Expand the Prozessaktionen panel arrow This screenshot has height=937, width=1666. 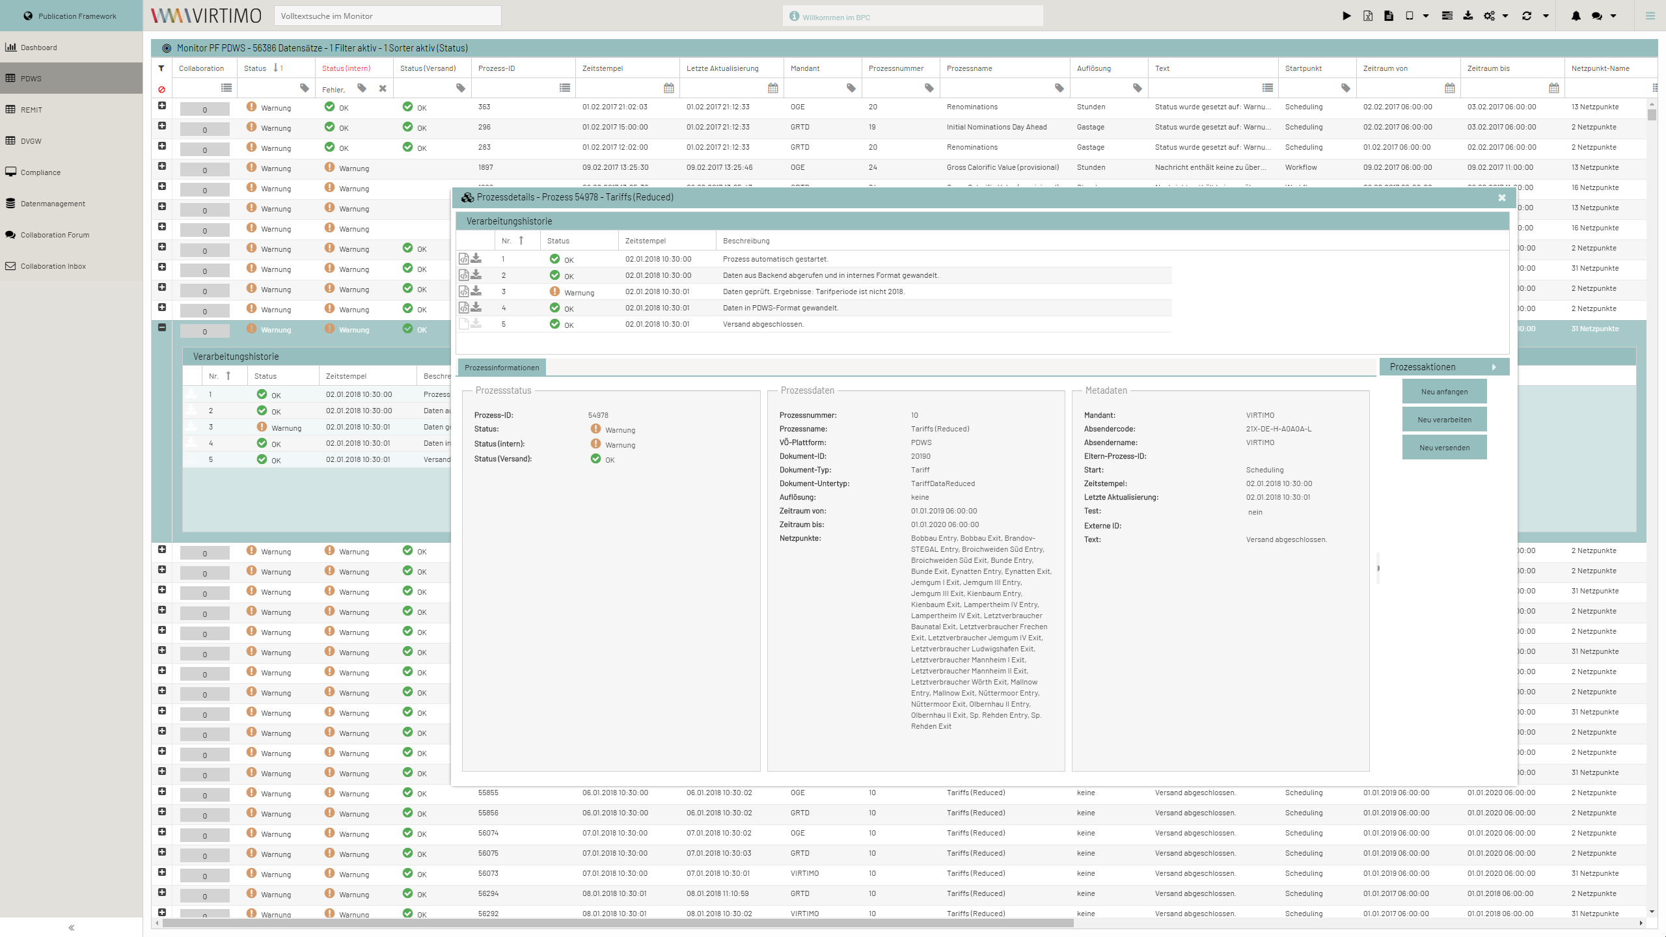[1494, 367]
